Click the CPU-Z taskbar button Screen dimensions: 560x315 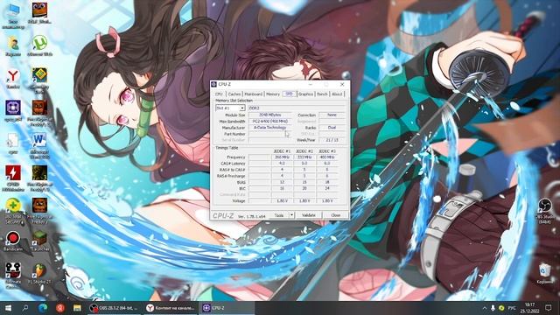(227, 308)
